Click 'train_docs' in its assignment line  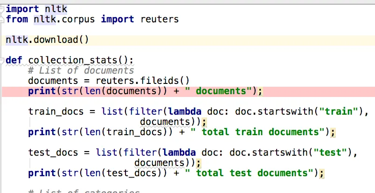click(x=56, y=112)
